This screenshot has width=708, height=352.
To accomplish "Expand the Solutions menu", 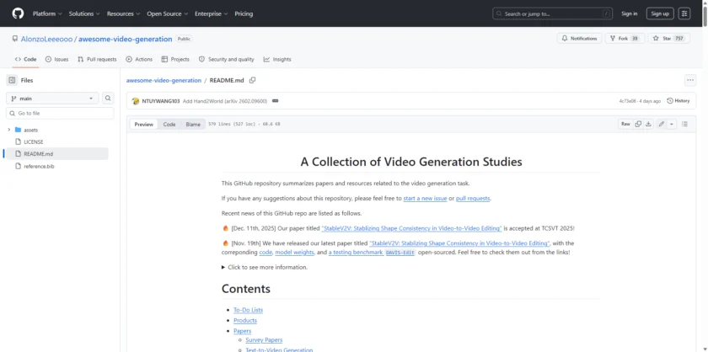I will [84, 13].
